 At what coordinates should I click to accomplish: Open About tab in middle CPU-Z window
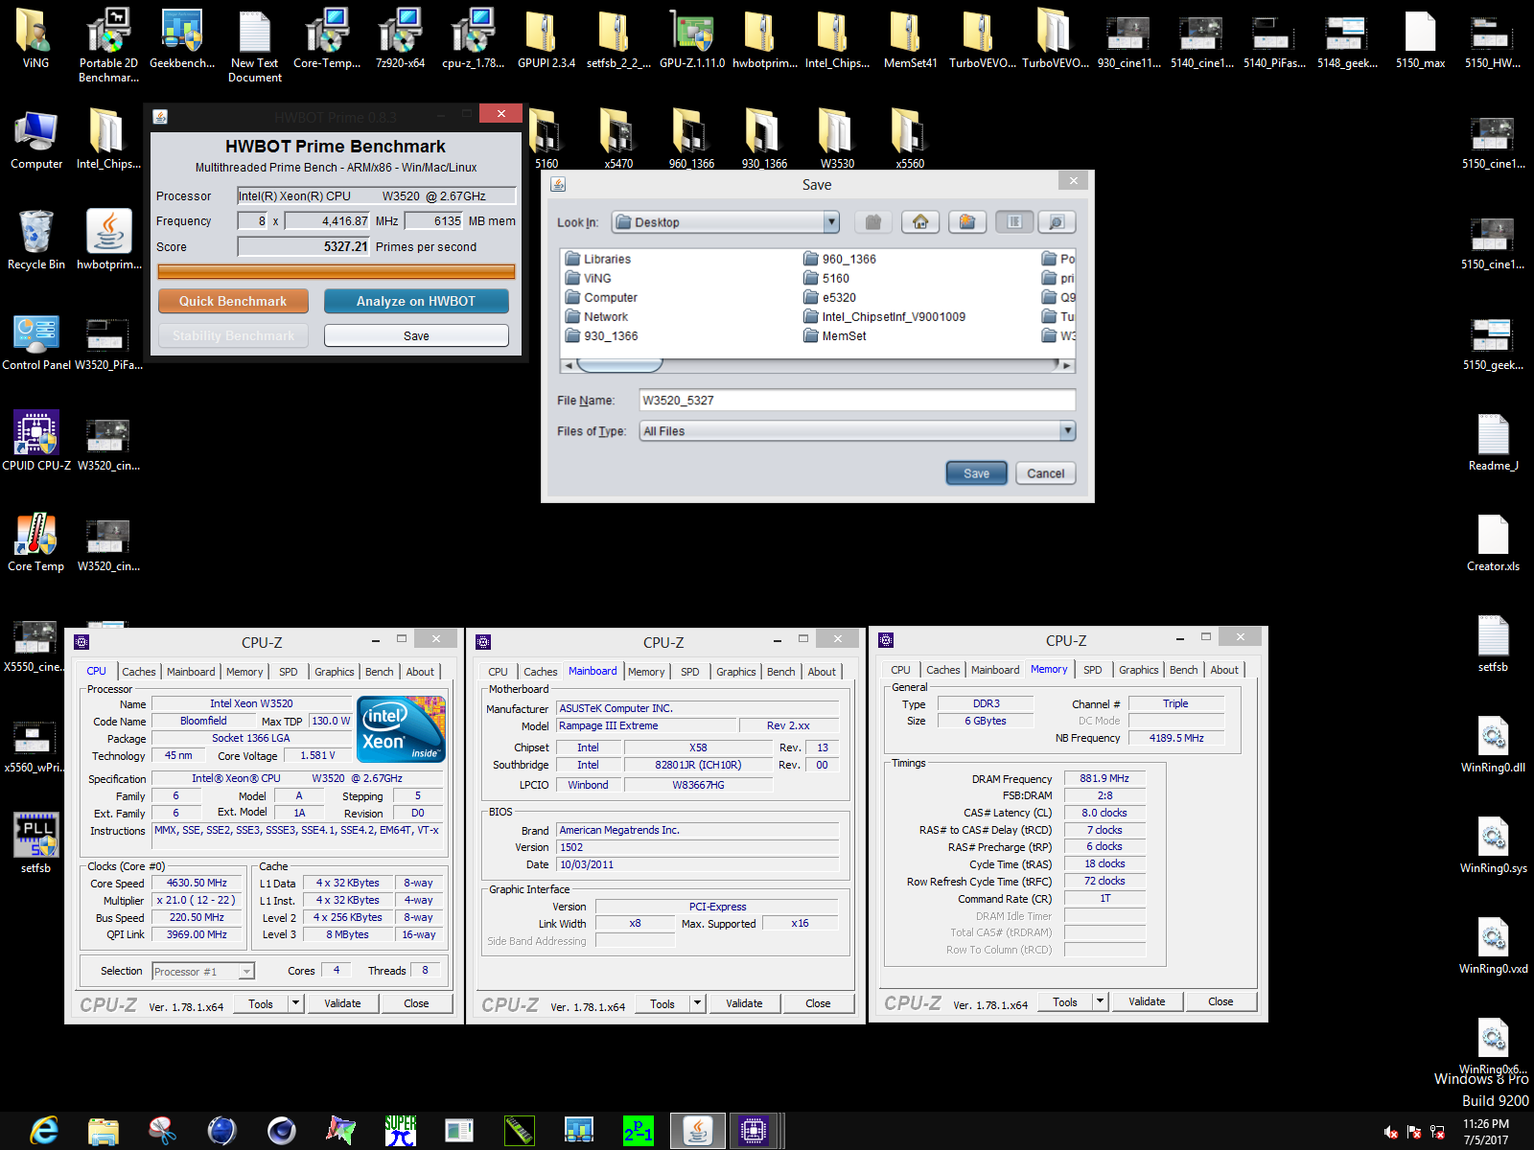[822, 672]
